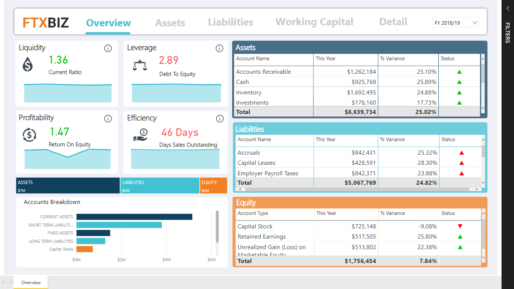The width and height of the screenshot is (514, 289).
Task: Click green status arrow for Inventory
Action: pos(459,93)
